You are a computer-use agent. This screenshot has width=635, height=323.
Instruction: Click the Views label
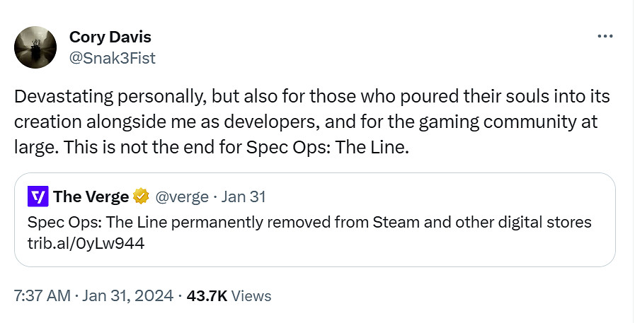click(251, 296)
